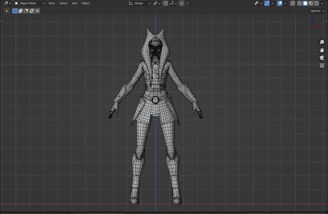Set selection mode to intersect
Image resolution: width=328 pixels, height=214 pixels.
(37, 11)
